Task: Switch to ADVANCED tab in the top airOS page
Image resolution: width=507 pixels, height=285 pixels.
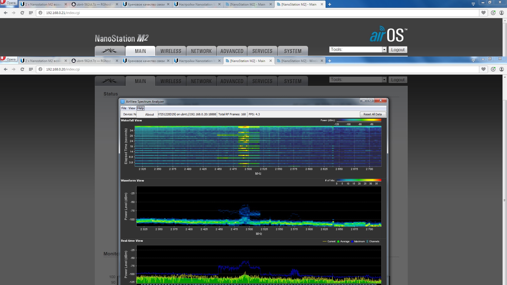Action: (x=232, y=51)
